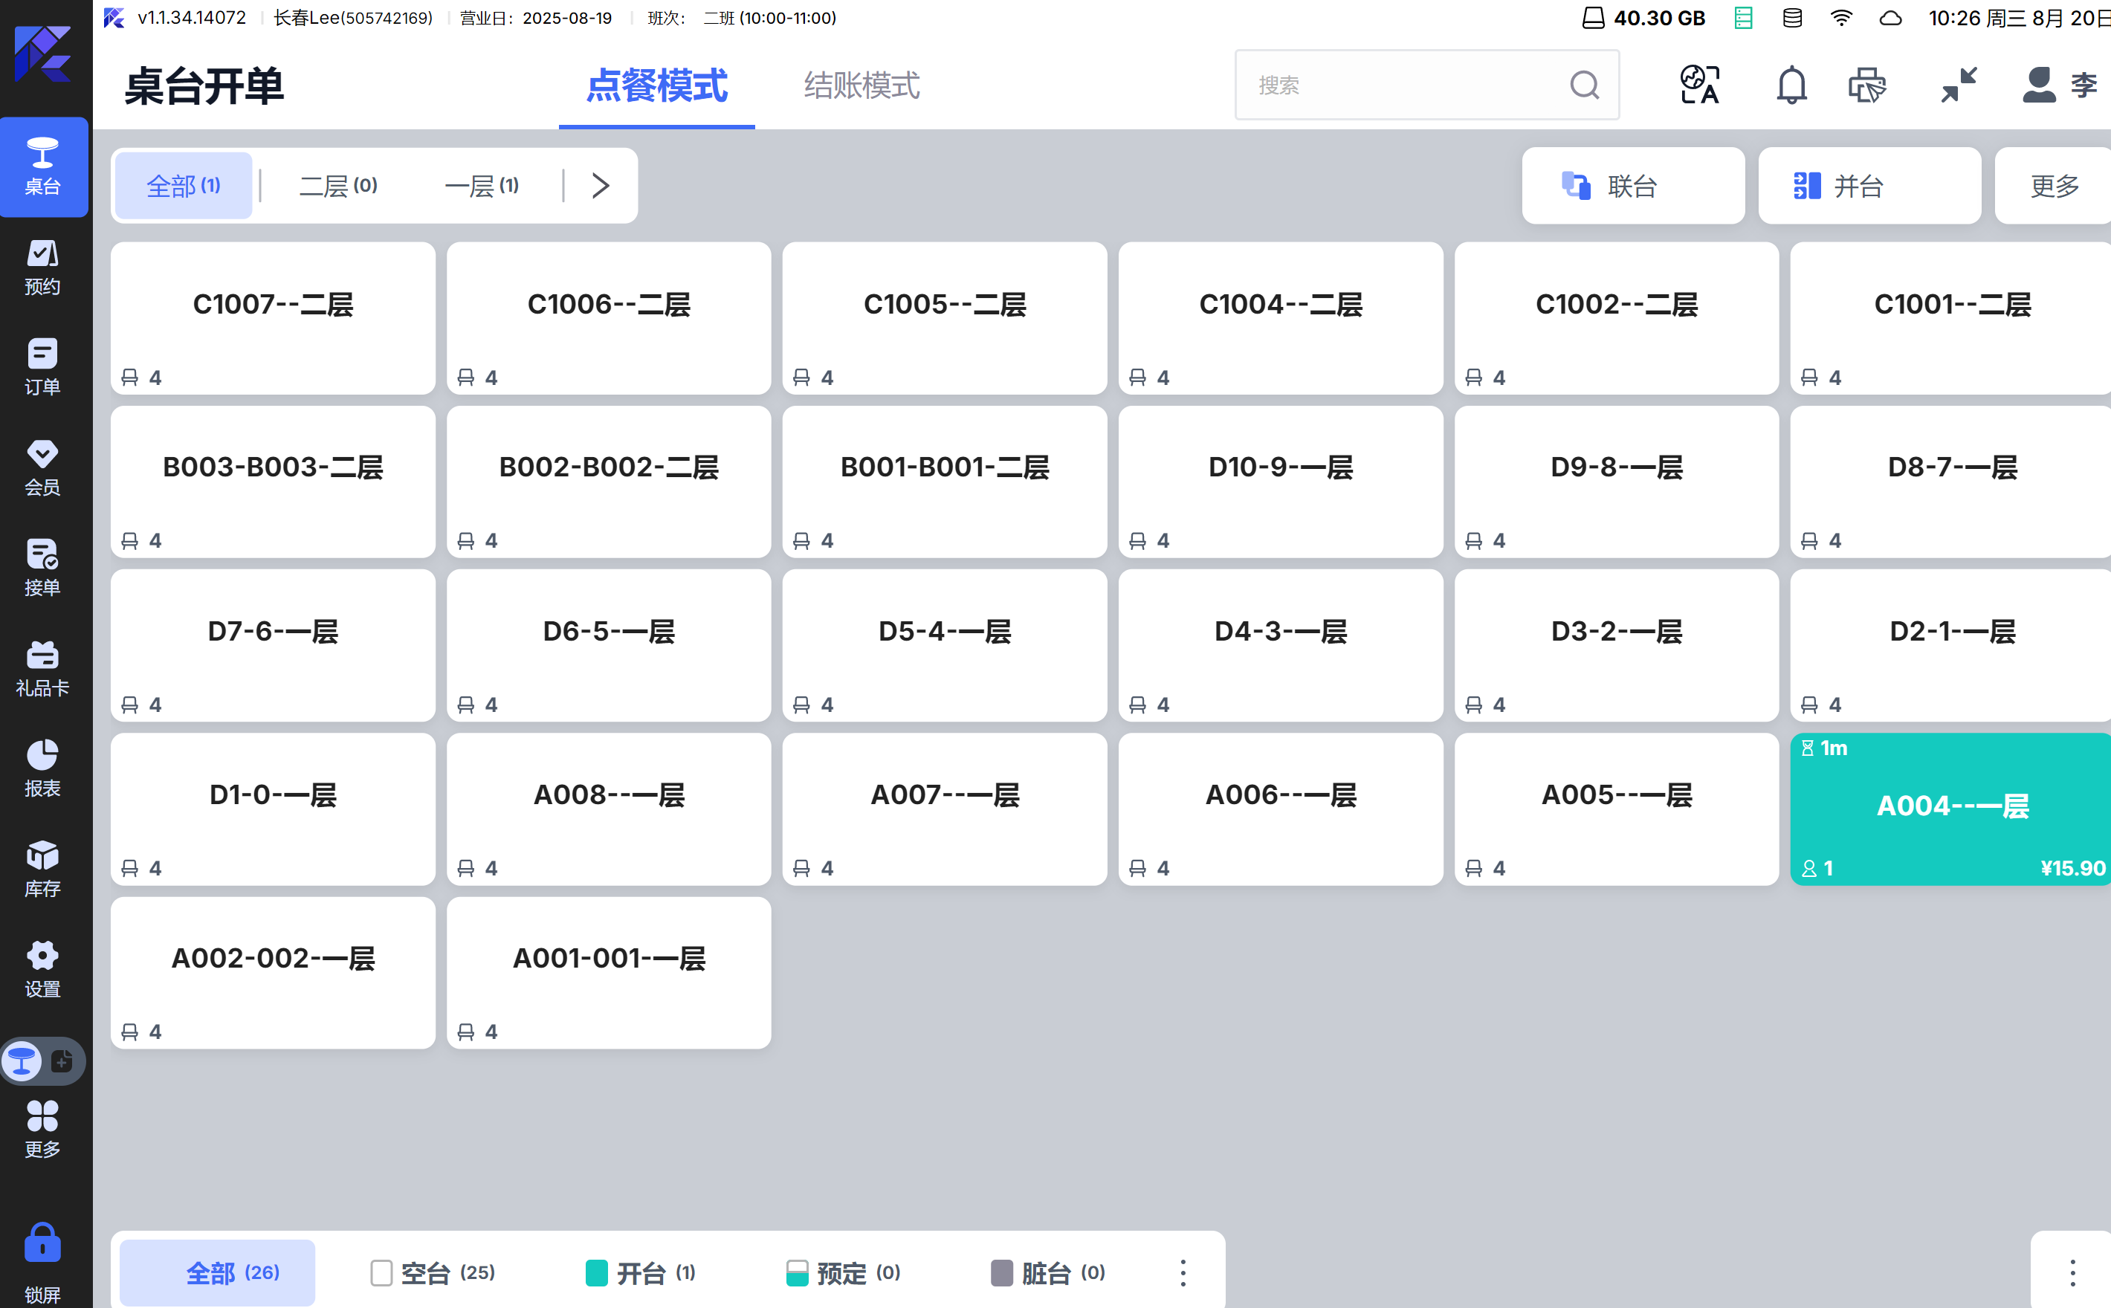Open the 更多 dropdown at top right

(2053, 185)
